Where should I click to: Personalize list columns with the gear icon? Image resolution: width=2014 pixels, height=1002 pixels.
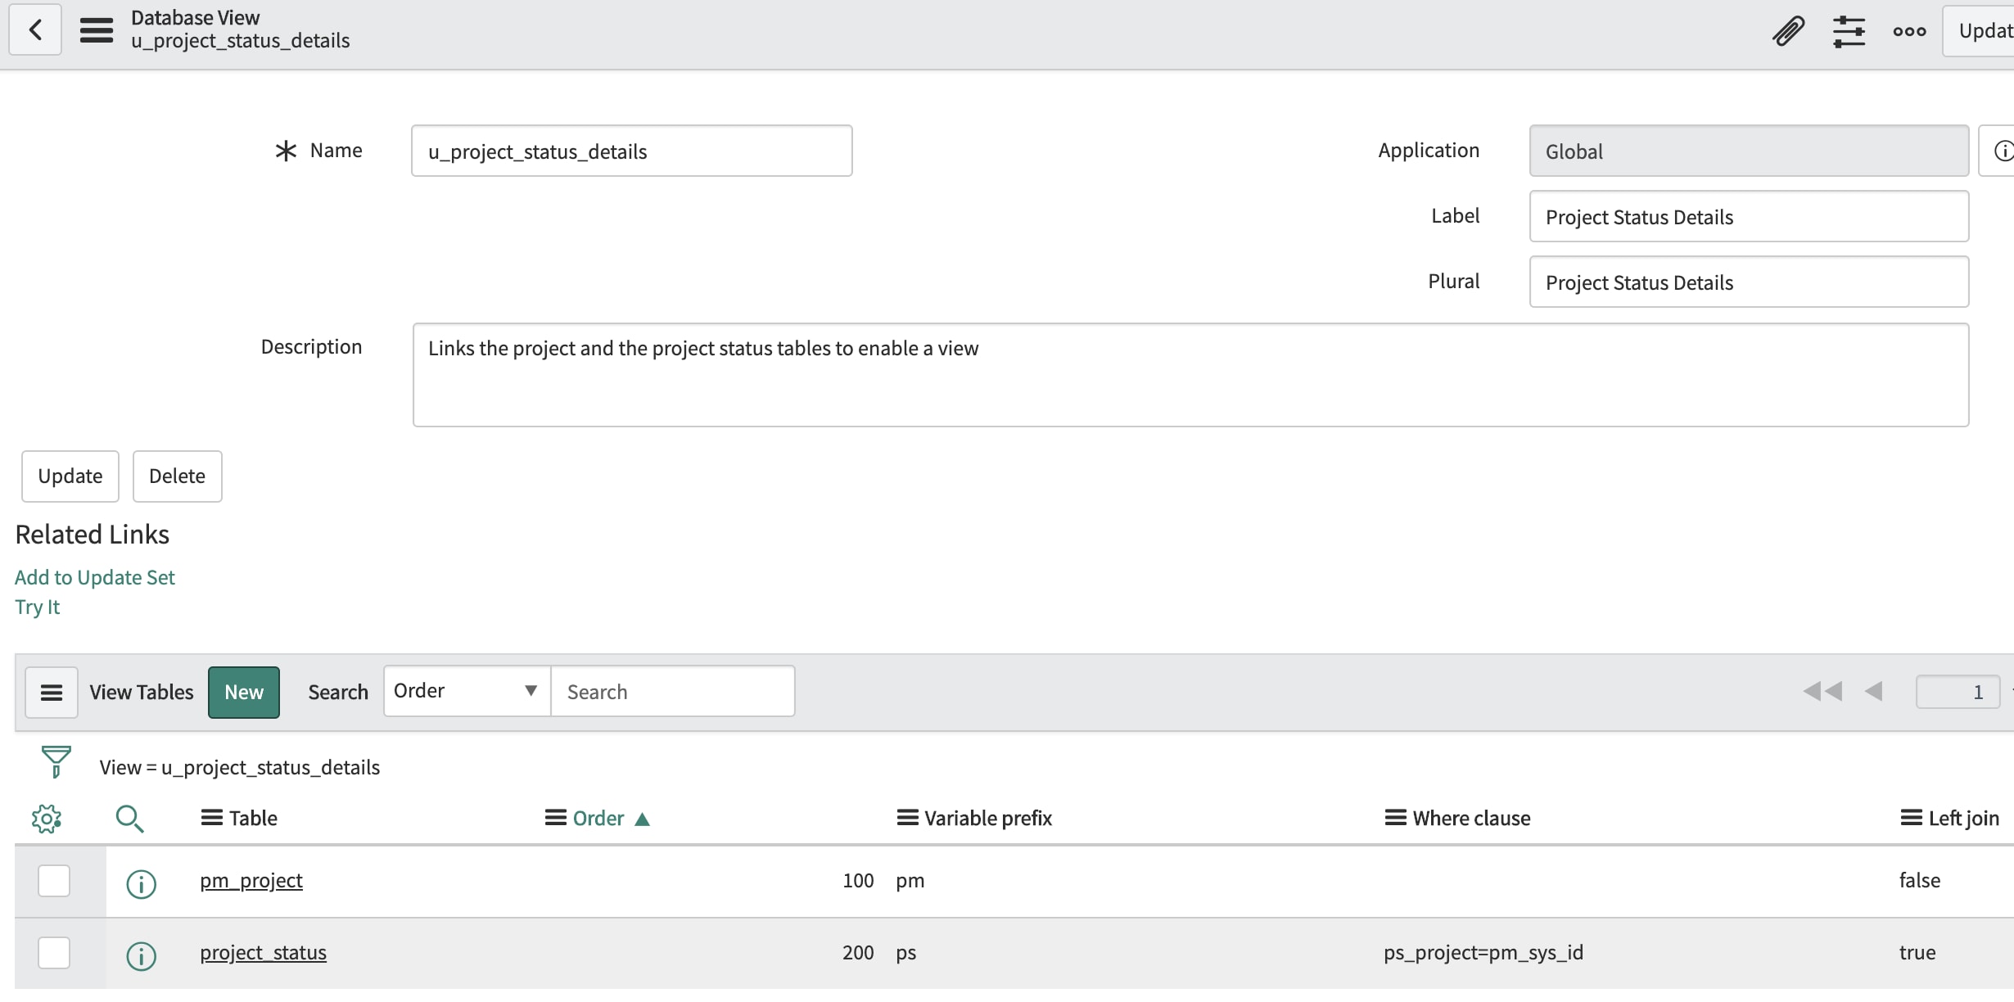[x=47, y=818]
